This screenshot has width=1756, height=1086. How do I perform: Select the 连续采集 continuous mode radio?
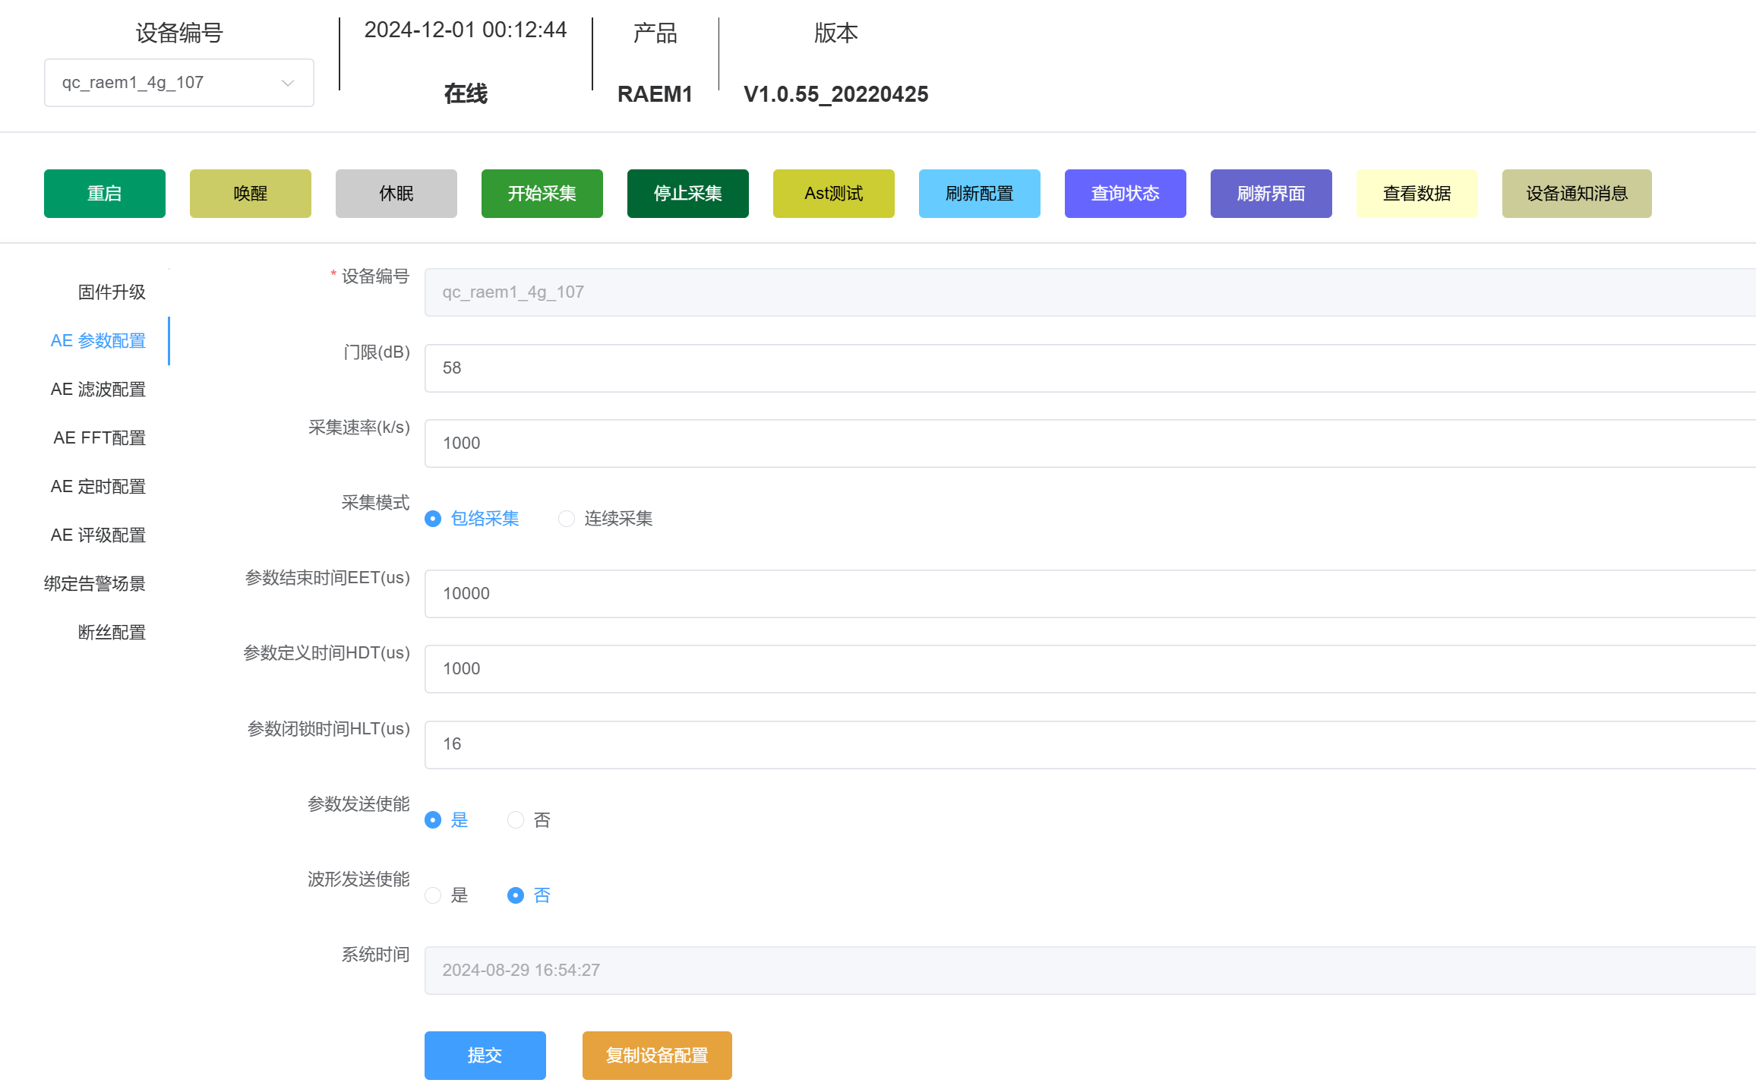[x=567, y=519]
